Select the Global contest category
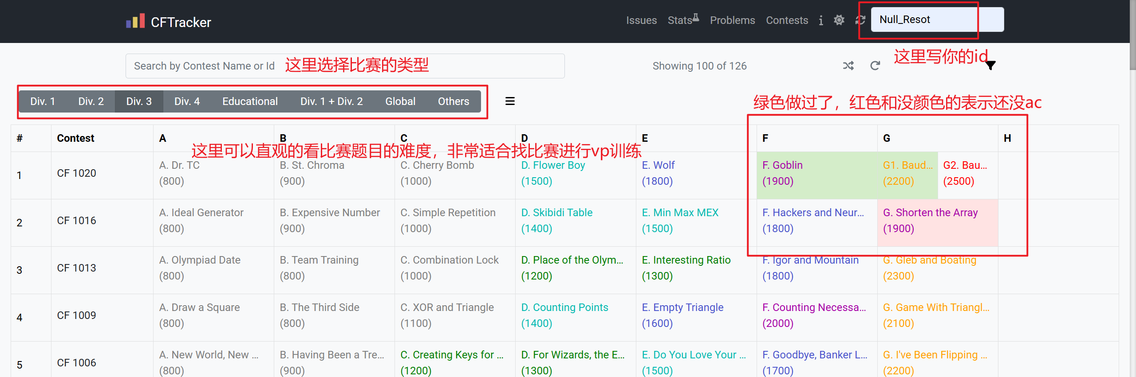The width and height of the screenshot is (1136, 377). point(400,101)
